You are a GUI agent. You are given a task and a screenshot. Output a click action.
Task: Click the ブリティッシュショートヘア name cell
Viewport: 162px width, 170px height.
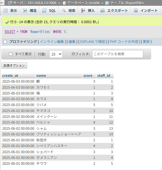(x=59, y=134)
